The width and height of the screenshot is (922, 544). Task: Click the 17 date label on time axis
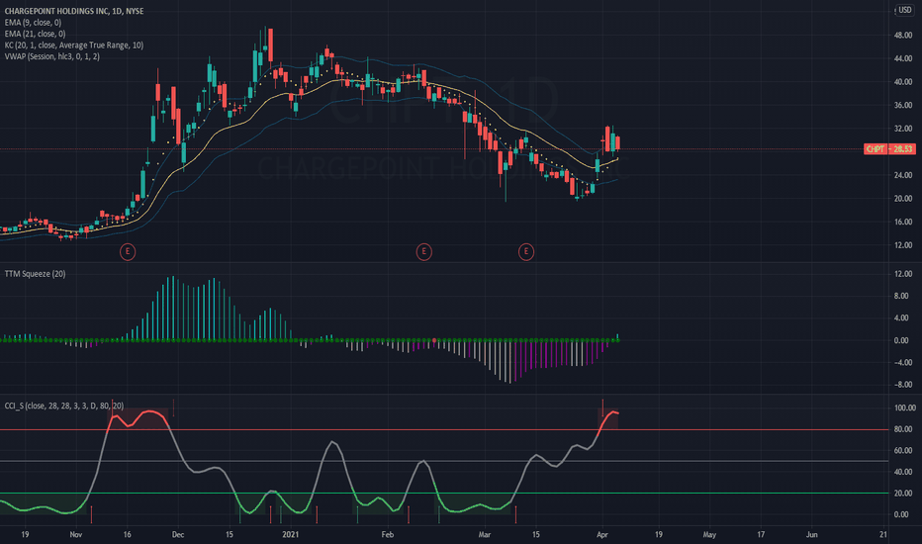(x=761, y=534)
